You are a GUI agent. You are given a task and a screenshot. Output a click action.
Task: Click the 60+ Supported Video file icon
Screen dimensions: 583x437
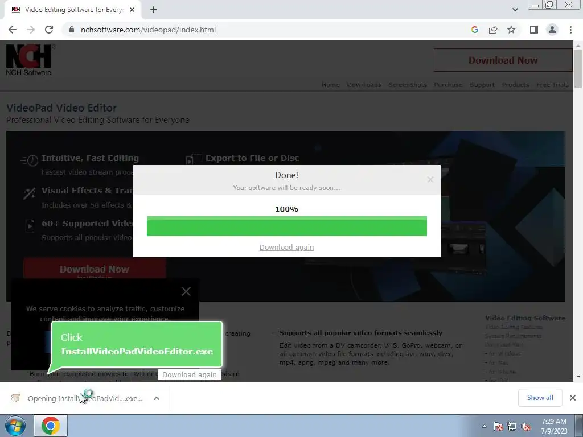pyautogui.click(x=30, y=225)
